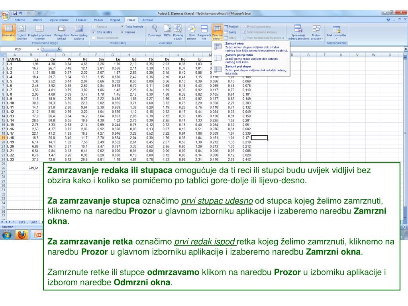Image resolution: width=408 pixels, height=306 pixels.
Task: Open Firefox from the taskbar
Action: point(22,235)
